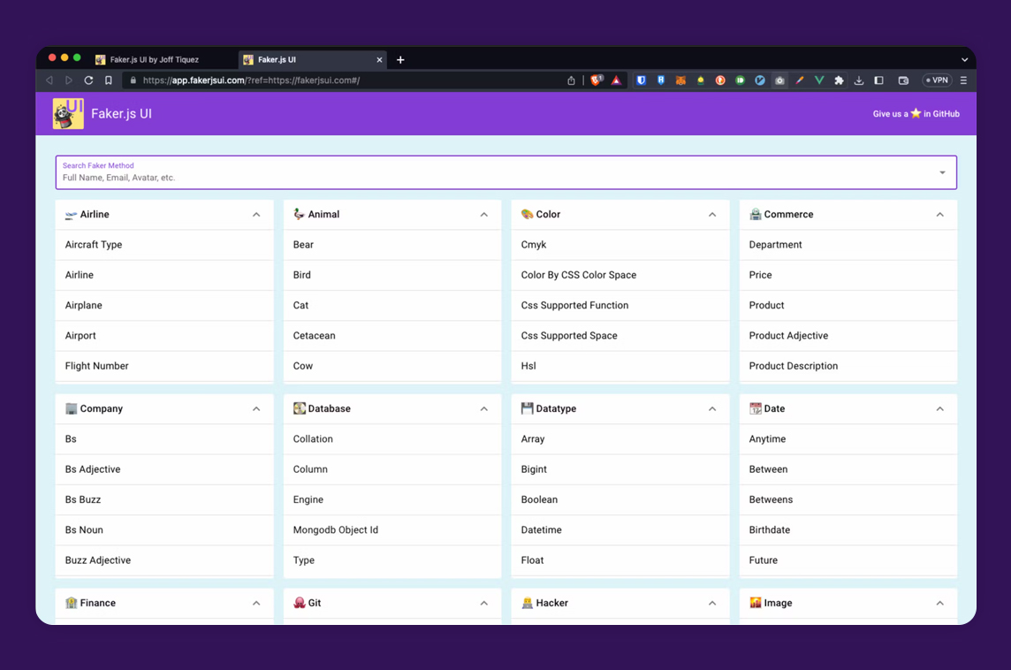Open the Bitwarden shield extension icon

coord(641,80)
